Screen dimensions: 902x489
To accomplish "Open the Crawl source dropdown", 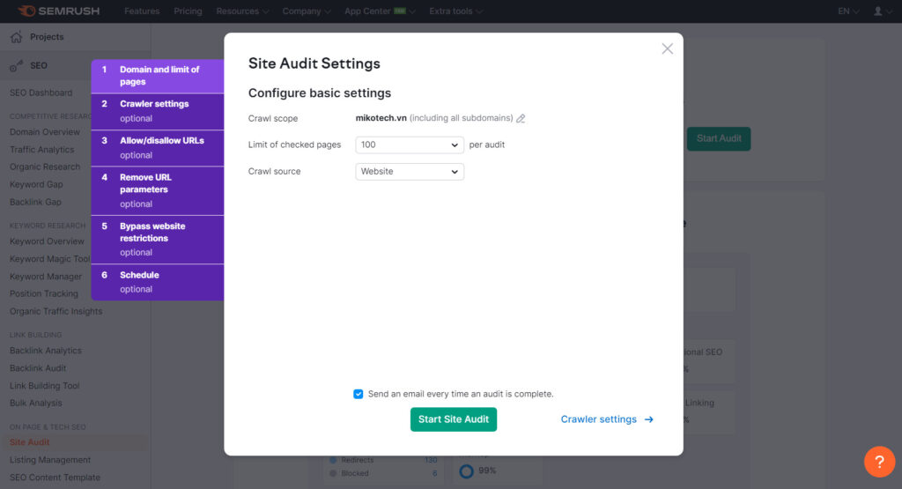I will 410,172.
